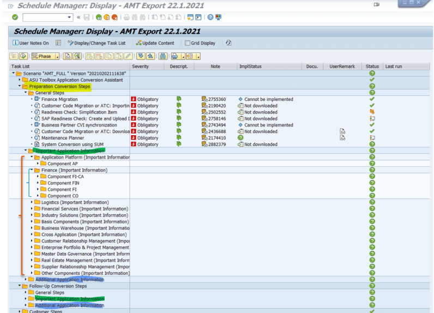Expand Basis Components (Important Information) folder

(x=32, y=221)
